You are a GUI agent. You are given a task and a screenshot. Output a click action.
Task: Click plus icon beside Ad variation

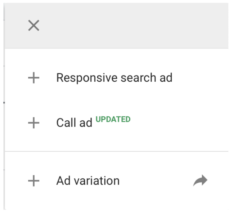34,181
